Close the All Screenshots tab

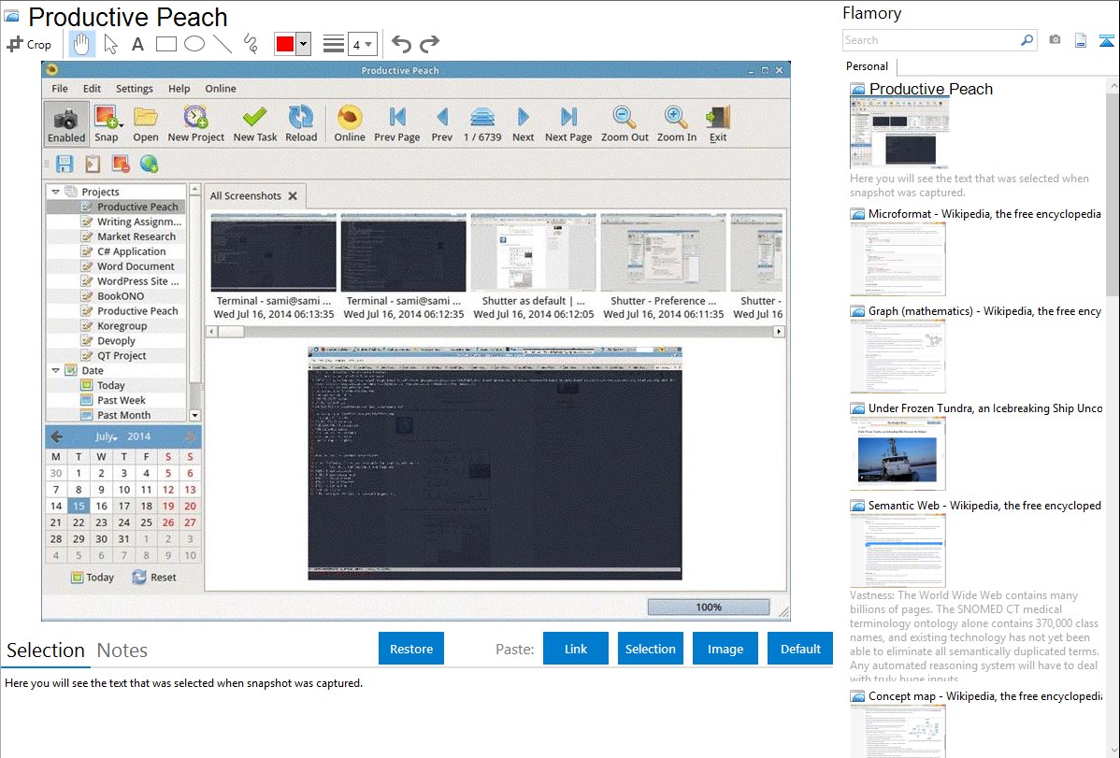pyautogui.click(x=293, y=195)
